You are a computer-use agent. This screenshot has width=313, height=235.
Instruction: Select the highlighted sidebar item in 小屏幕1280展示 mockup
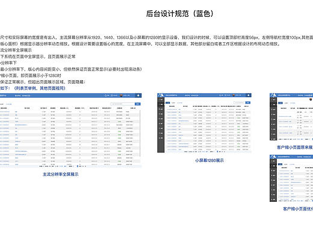pos(161,104)
